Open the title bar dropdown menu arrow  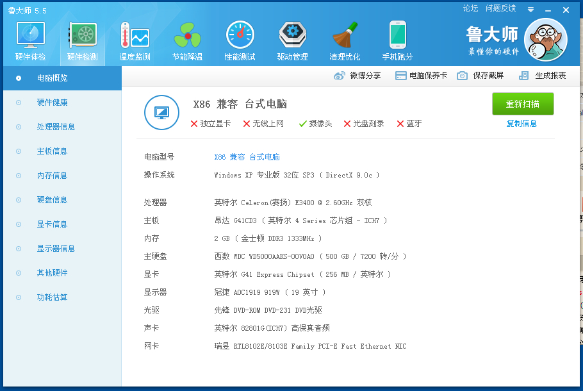[x=530, y=10]
